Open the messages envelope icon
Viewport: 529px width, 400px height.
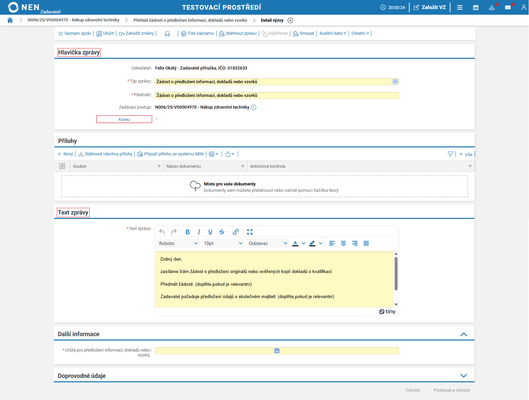click(x=508, y=7)
